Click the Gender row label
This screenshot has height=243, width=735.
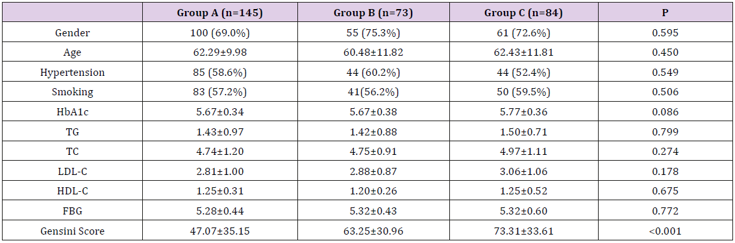(72, 33)
